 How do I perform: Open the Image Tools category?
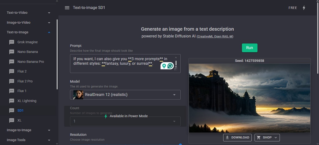coord(29,140)
